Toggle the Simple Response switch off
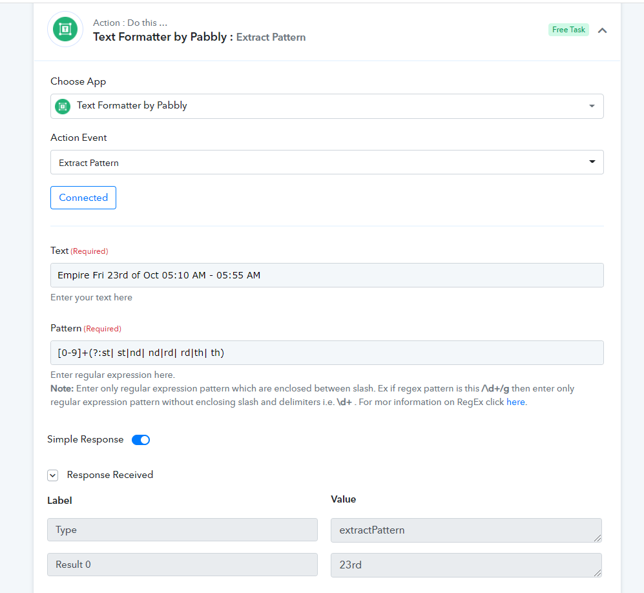This screenshot has height=593, width=644. (141, 440)
